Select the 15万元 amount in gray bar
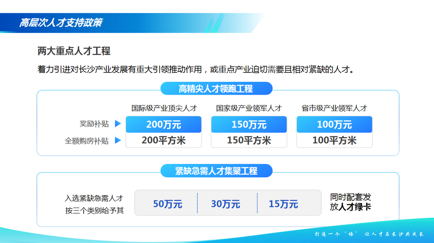This screenshot has width=434, height=243. point(283,204)
